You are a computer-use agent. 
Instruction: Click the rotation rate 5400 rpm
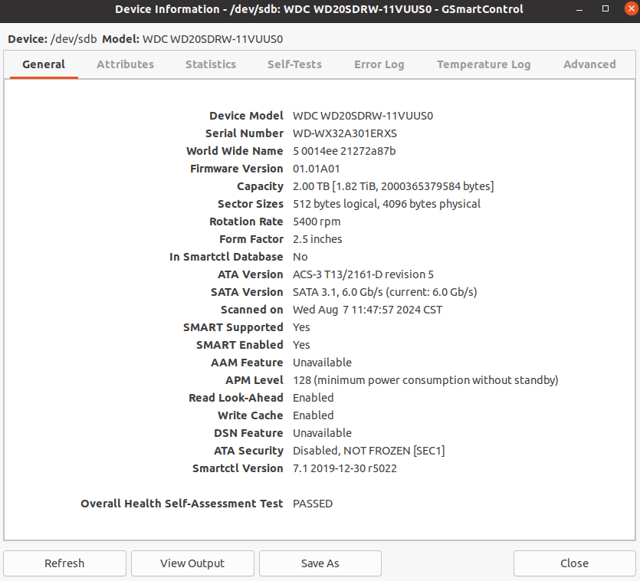tap(317, 222)
